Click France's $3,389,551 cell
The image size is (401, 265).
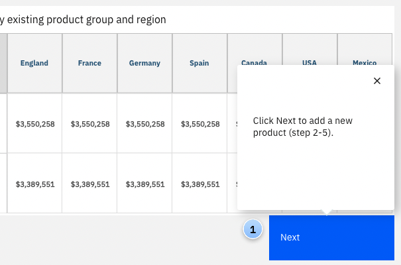pyautogui.click(x=89, y=184)
